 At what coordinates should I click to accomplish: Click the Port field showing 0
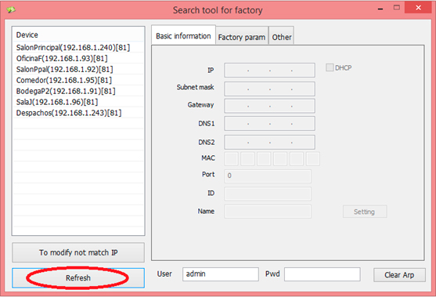pyautogui.click(x=268, y=176)
